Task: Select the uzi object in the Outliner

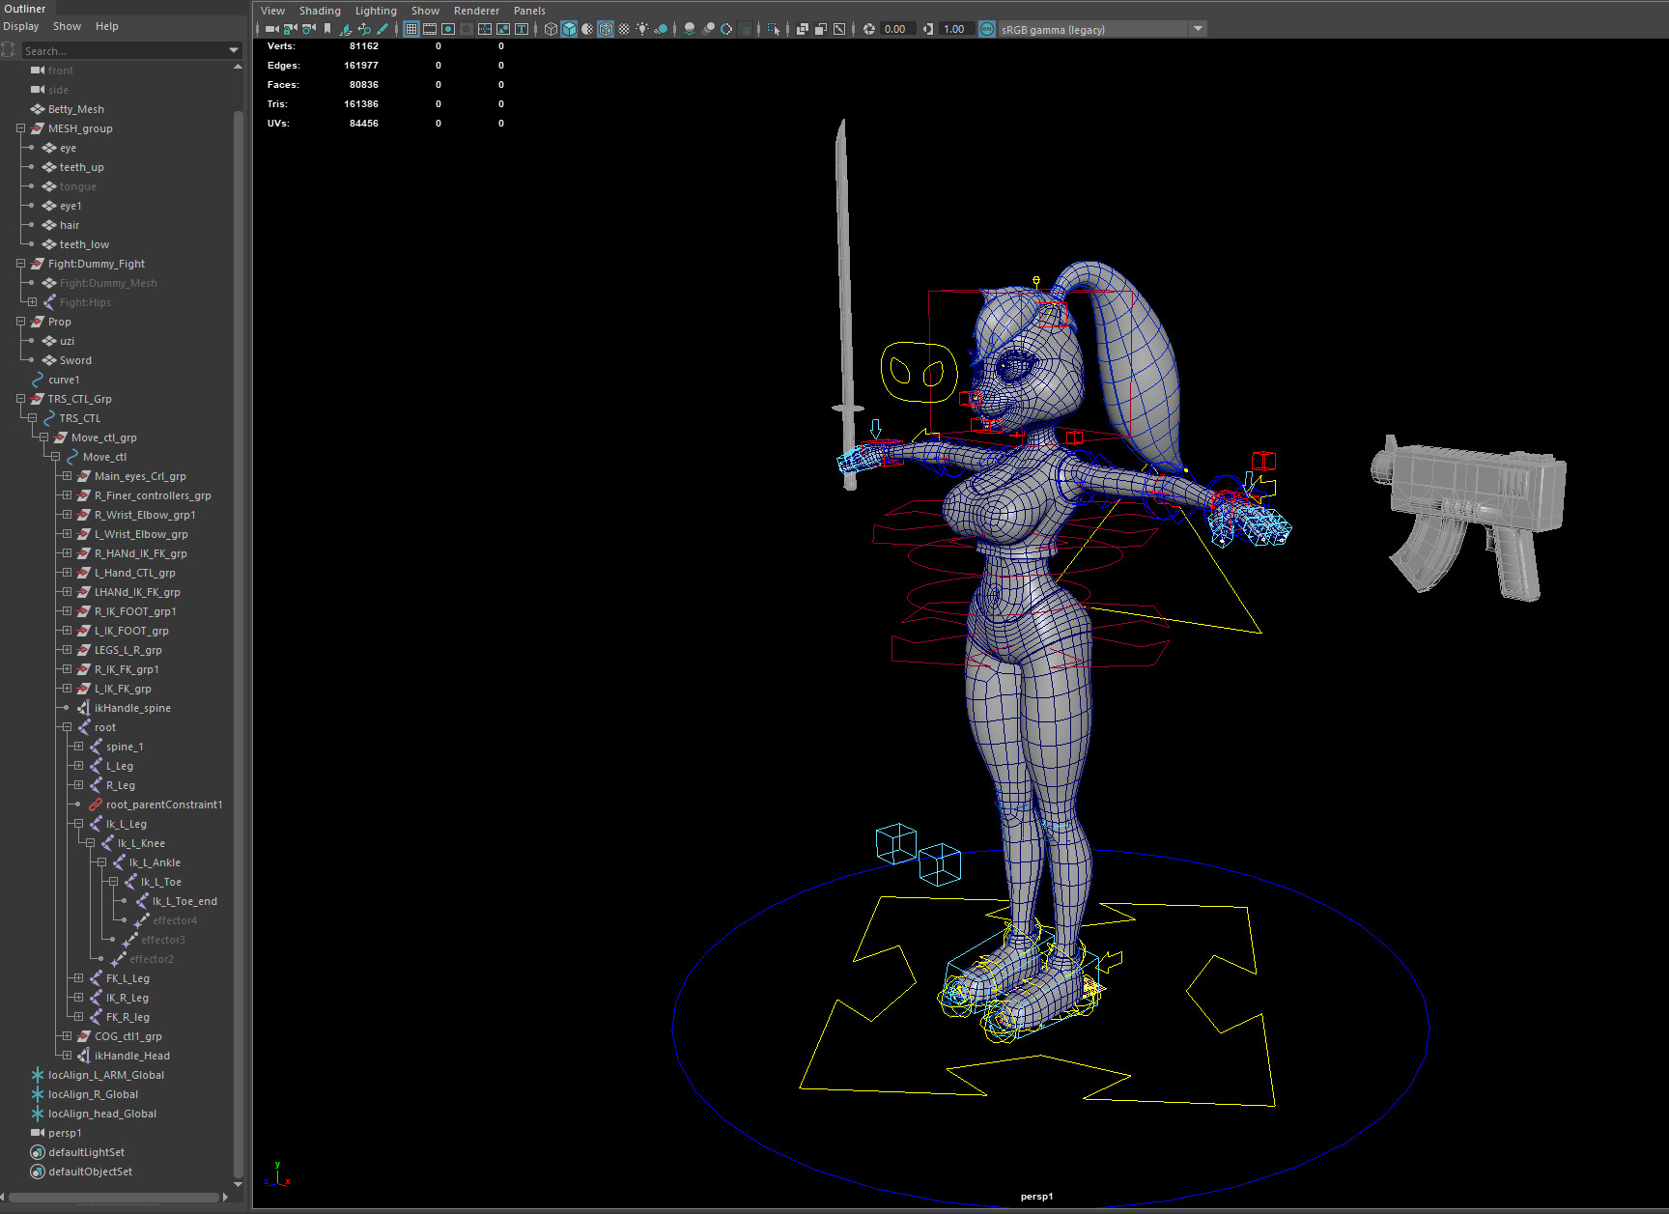Action: pyautogui.click(x=66, y=340)
